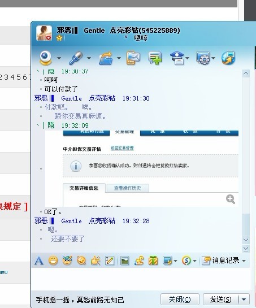Click the 关闭(C) close button
This screenshot has width=256, height=308.
click(180, 300)
